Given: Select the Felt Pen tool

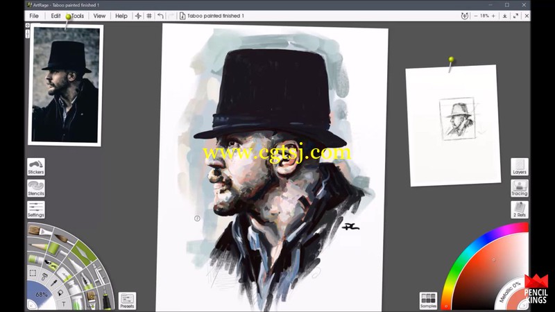Looking at the screenshot, I should 76,265.
